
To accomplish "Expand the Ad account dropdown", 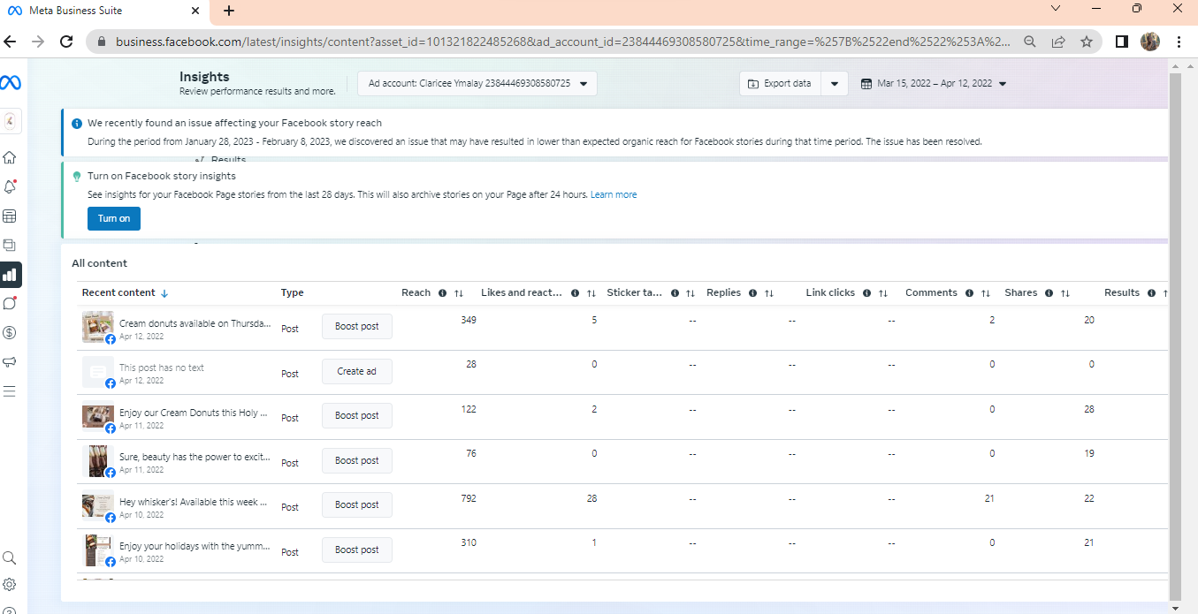I will (x=477, y=83).
